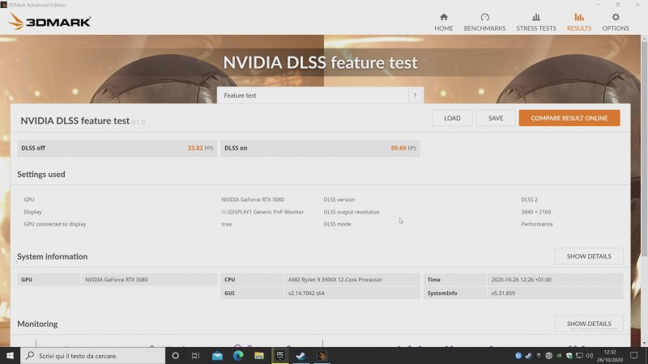Click the 'Performance' DLSS mode value
The height and width of the screenshot is (364, 648).
coord(536,224)
